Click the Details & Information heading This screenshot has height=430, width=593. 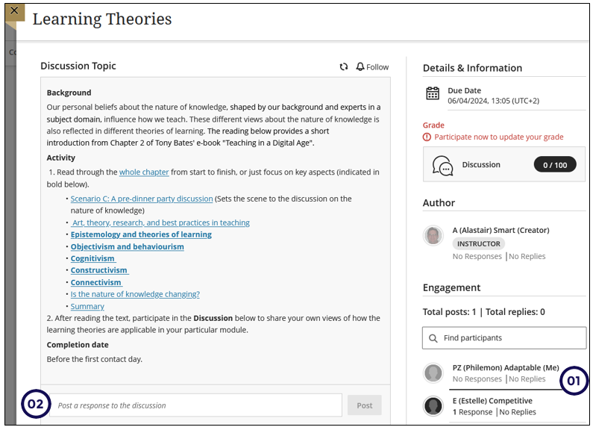click(472, 68)
